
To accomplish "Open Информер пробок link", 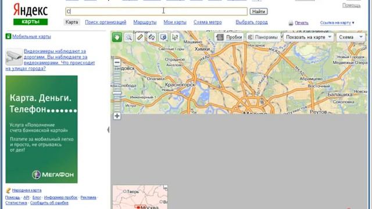I will (60, 197).
